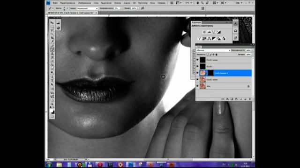Enable airbrush mode in options bar
Screen dimensions: 300x168
click(x=142, y=8)
